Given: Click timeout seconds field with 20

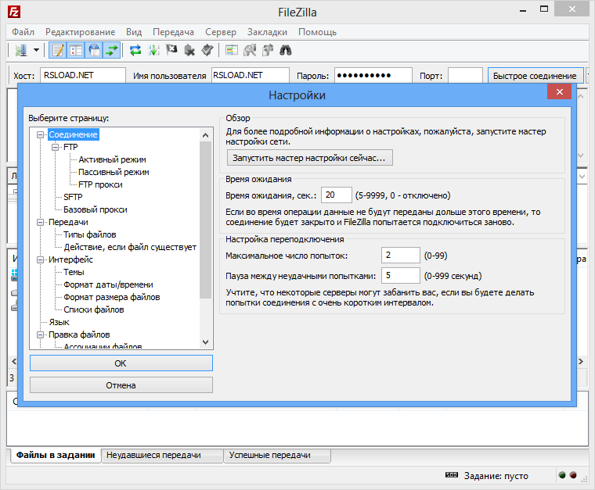Looking at the screenshot, I should pyautogui.click(x=336, y=195).
